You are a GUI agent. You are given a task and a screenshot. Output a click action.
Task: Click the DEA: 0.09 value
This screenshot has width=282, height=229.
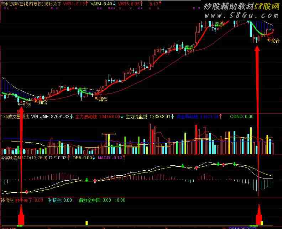coord(84,158)
